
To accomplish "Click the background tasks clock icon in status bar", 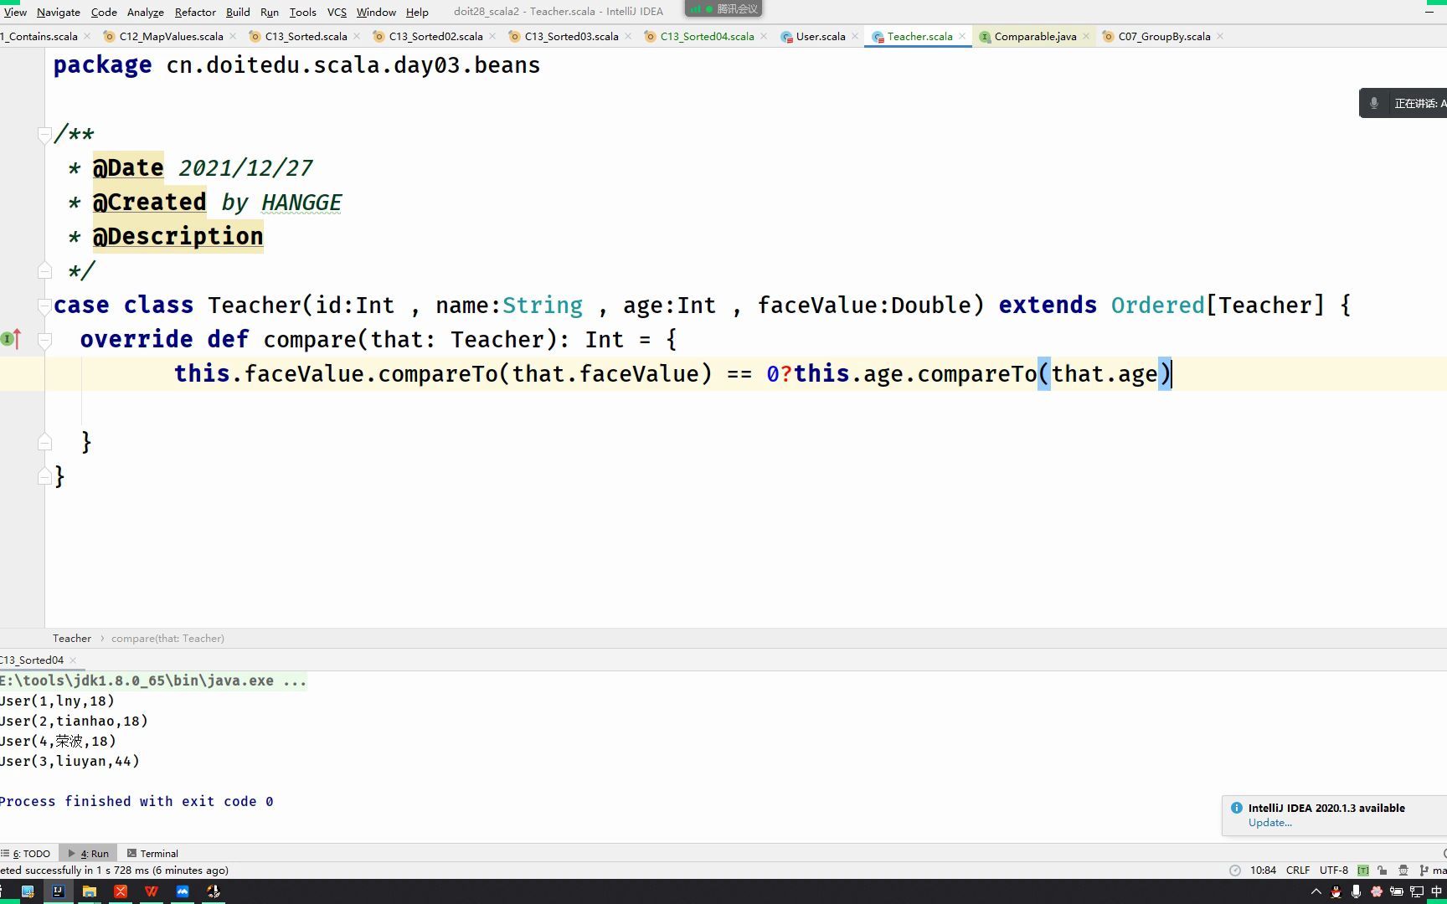I will coord(1234,871).
